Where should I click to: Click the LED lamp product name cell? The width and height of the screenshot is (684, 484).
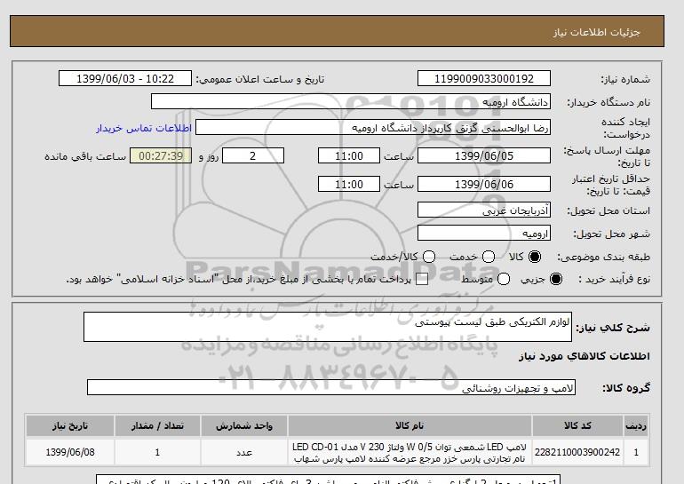coord(410,453)
